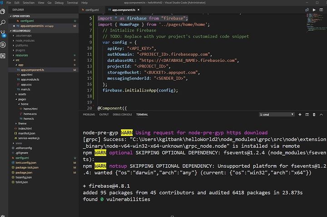Image resolution: width=327 pixels, height=217 pixels.
Task: Click the code minimap in the editor
Action: pos(316,23)
